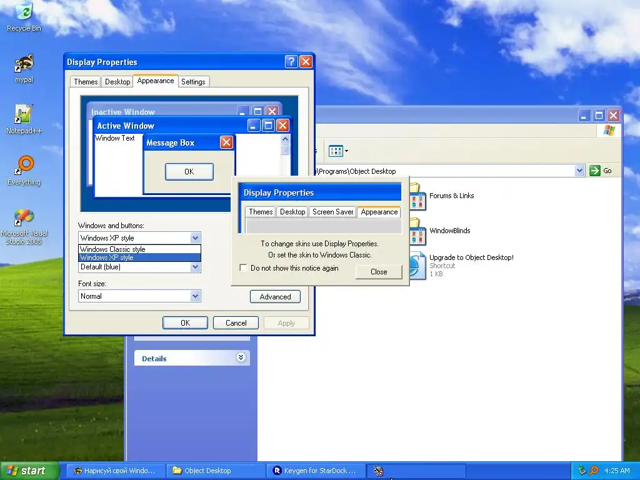Click the WindowBlinds folder icon
This screenshot has width=640, height=480.
pyautogui.click(x=417, y=232)
